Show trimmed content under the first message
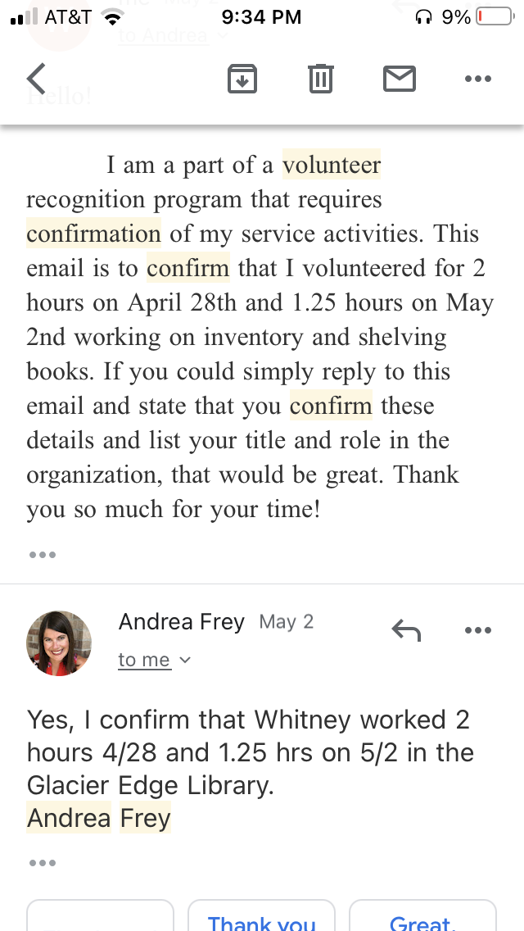Viewport: 524px width, 931px height. pos(42,555)
